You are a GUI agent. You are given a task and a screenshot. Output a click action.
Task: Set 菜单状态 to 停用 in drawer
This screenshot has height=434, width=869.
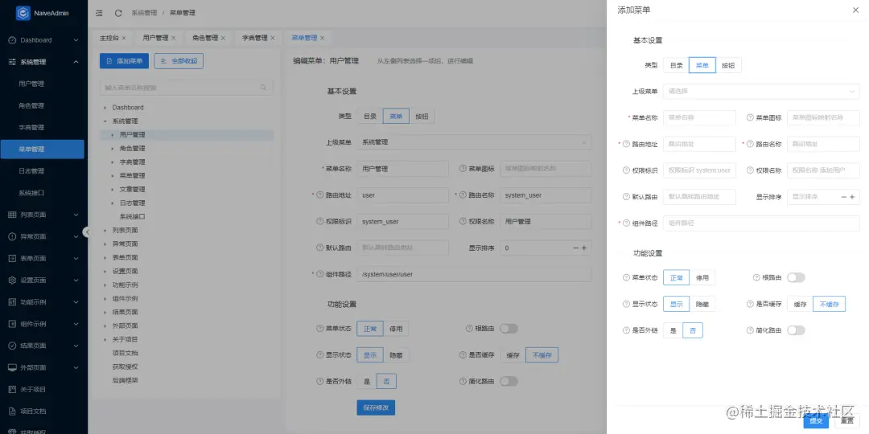702,277
